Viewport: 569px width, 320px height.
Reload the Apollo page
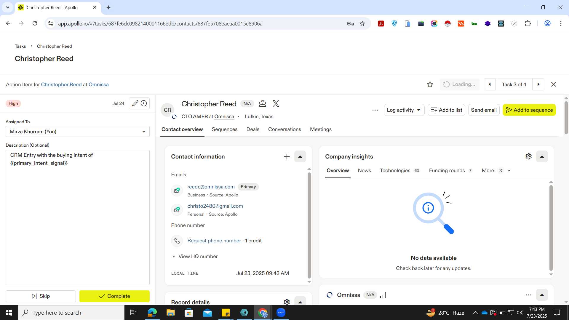35,23
